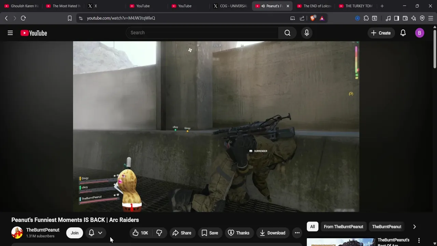Open the Brave VPN shield icon

pos(422,18)
